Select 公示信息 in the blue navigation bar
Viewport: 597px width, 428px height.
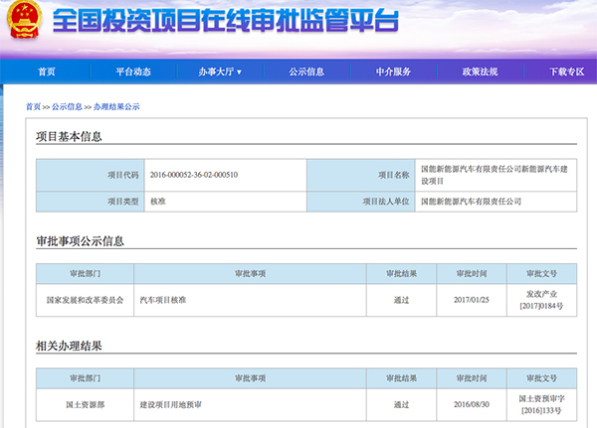306,71
